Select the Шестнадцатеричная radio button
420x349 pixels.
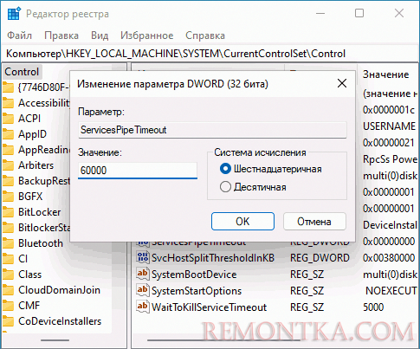[225, 169]
